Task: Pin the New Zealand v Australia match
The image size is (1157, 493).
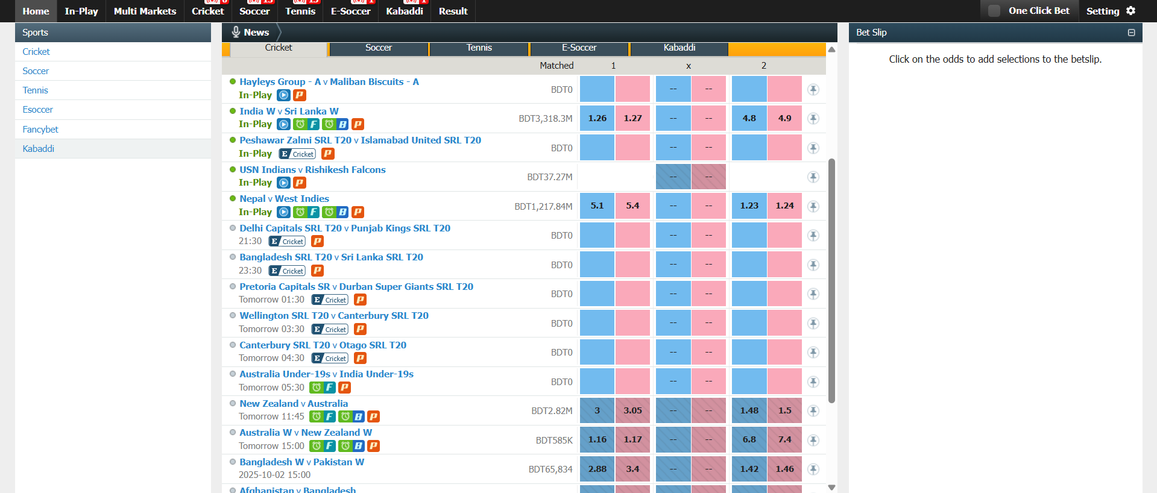Action: point(813,411)
